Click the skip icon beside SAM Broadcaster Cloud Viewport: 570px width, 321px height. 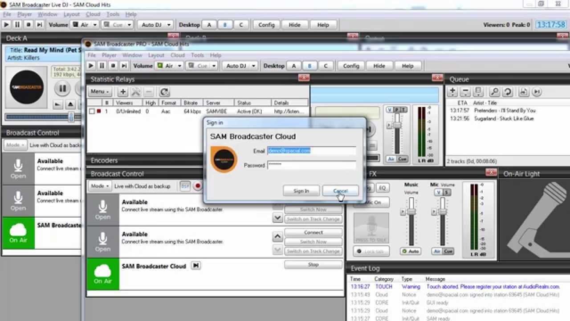(195, 266)
